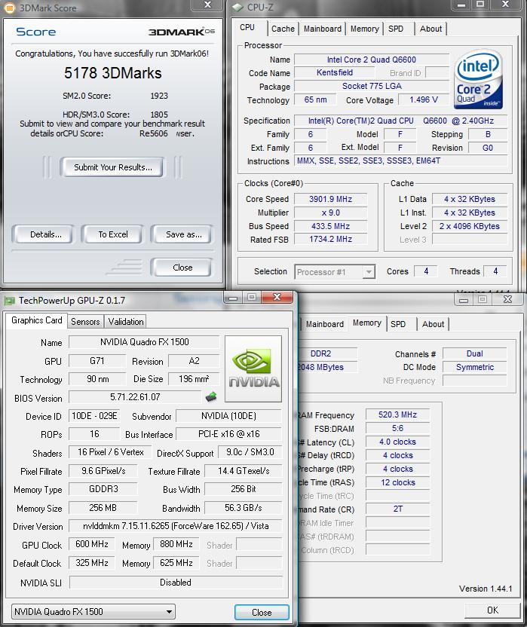527x627 pixels.
Task: Open the About tab in top CPU-Z window
Action: click(x=430, y=29)
